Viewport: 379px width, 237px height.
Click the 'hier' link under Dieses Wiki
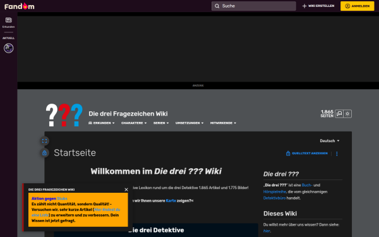pyautogui.click(x=267, y=231)
